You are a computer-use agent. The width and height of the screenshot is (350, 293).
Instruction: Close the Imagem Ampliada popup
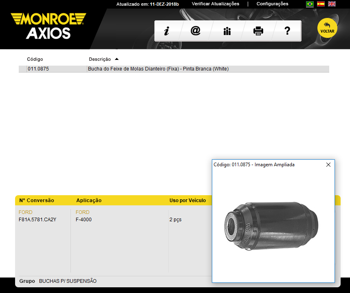pyautogui.click(x=328, y=165)
